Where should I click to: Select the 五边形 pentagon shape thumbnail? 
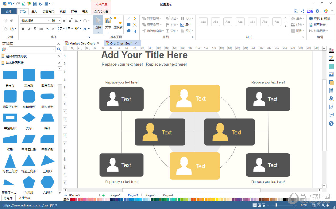point(29,182)
